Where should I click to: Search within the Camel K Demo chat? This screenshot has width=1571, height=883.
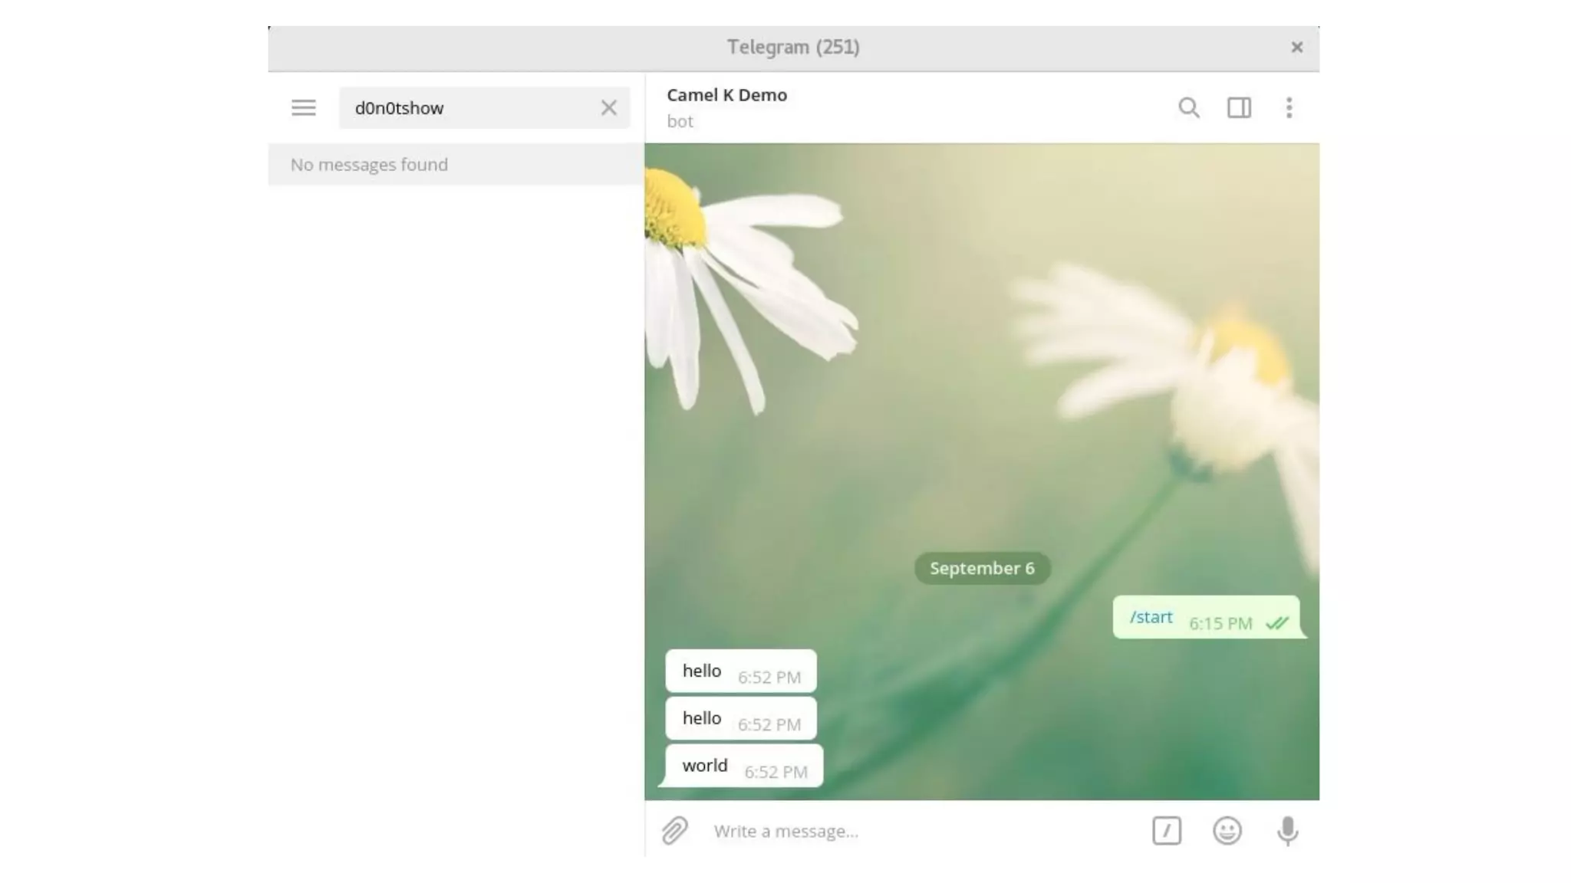1188,107
